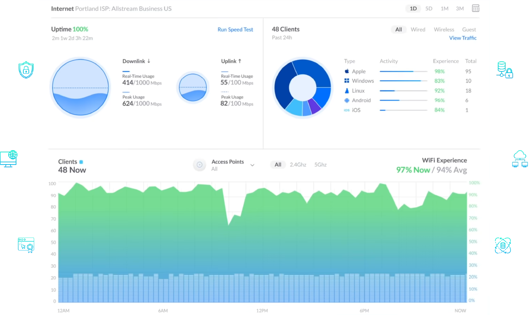Click the atom database icon
Screen dimensions: 529x315
click(503, 246)
